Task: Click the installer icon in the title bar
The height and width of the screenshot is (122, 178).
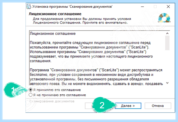Action: point(28,7)
